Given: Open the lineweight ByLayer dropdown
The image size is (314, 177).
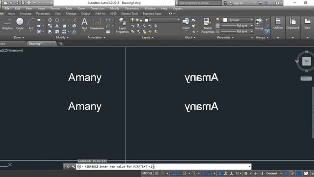Looking at the screenshot, I should tap(236, 26).
